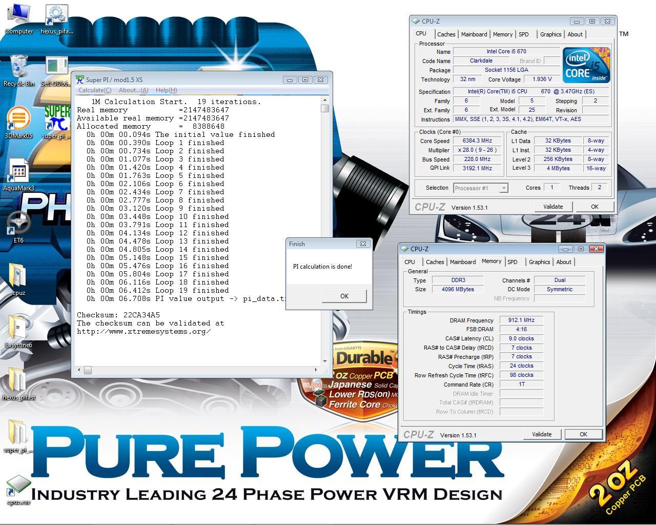Viewport: 656px width, 525px height.
Task: Click the Multiplier x 28.0 value
Action: tap(477, 150)
